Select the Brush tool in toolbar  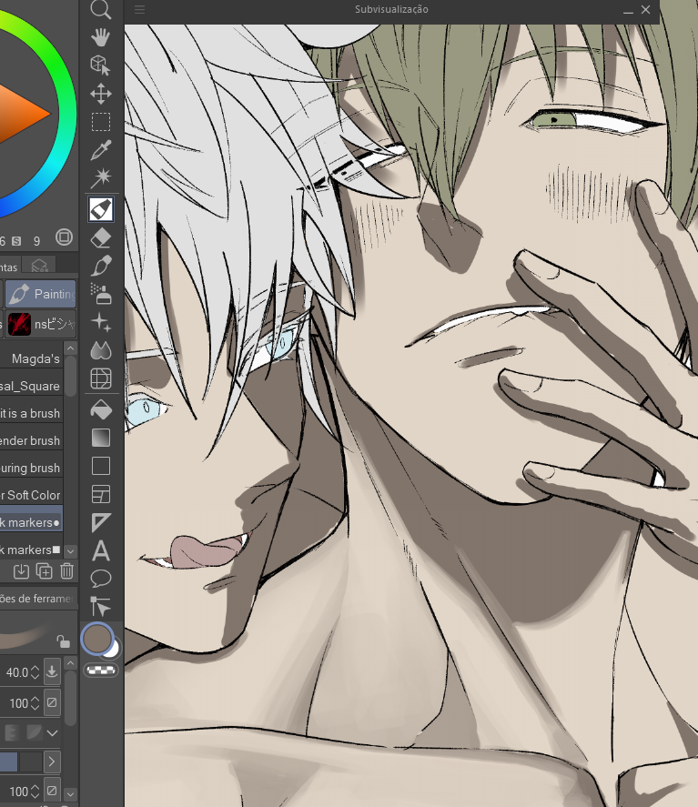click(x=100, y=266)
